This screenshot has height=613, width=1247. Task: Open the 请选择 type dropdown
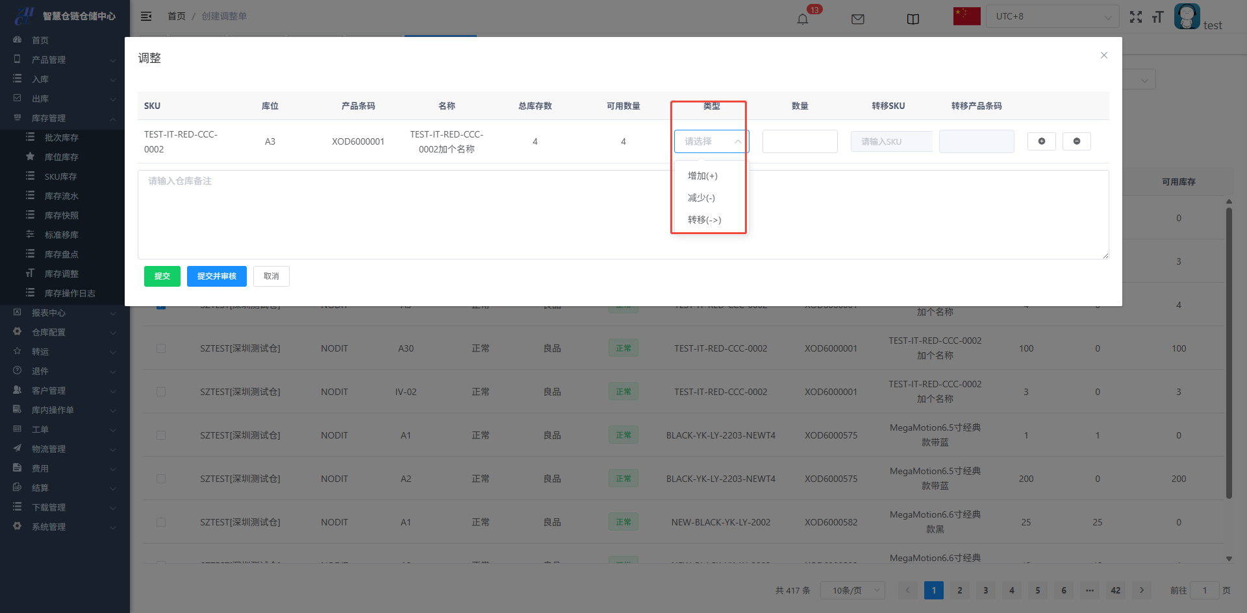711,141
